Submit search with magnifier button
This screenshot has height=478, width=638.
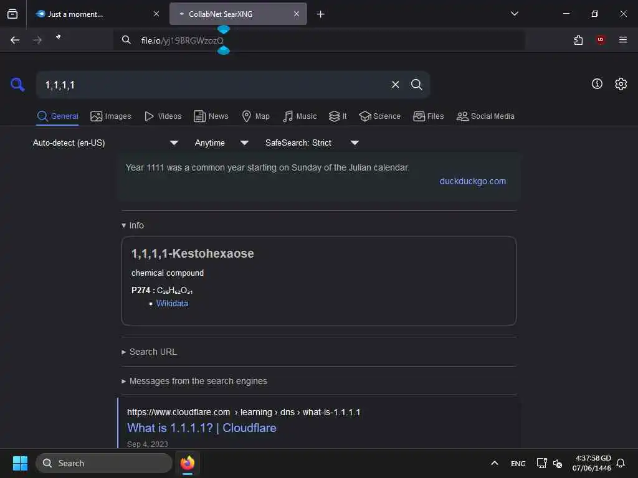416,85
